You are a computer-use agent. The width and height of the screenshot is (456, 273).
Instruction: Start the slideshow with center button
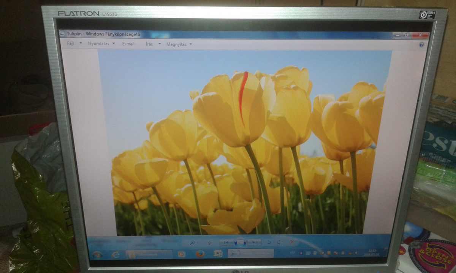[240, 242]
